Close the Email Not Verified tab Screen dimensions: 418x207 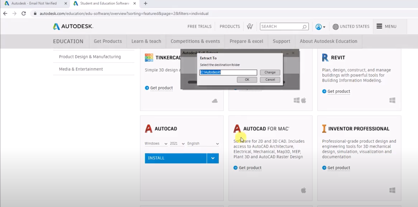click(66, 3)
